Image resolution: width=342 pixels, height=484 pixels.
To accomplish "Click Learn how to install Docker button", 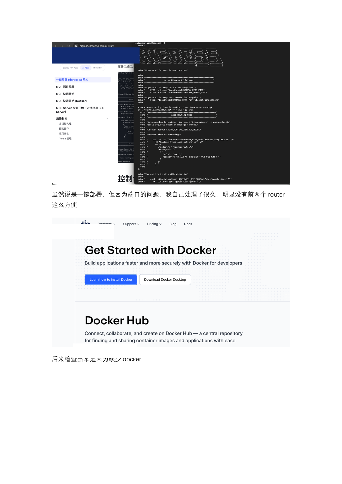I will click(111, 280).
